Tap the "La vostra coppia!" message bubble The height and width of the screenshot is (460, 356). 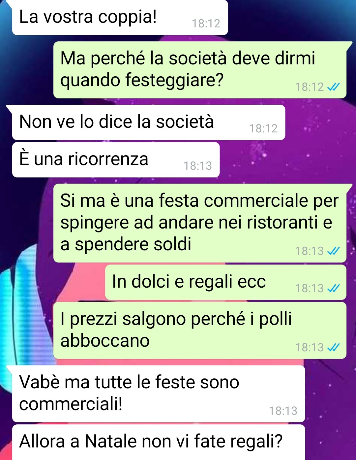(120, 17)
